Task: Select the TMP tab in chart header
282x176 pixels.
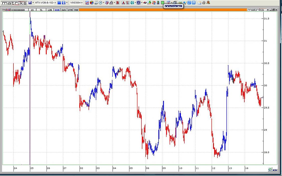Action: click(76, 10)
